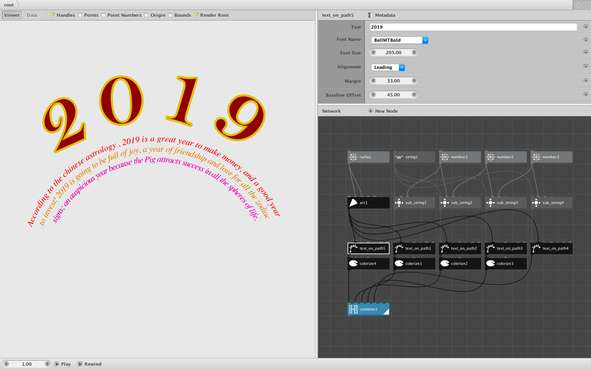Screen dimensions: 591x369
Task: Expand the Baseline Offset parameter options arrow
Action: click(586, 94)
